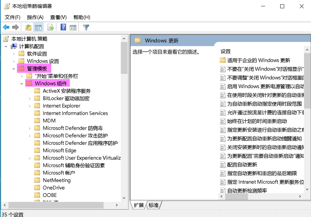Screen dimensions: 311x217
Task: Click the folder icon for 适用于企业的 Windows 更新
Action: 223,60
